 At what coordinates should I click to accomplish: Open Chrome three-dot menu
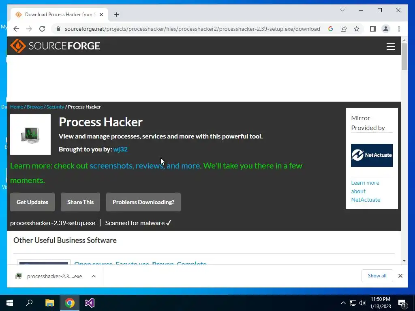click(399, 29)
